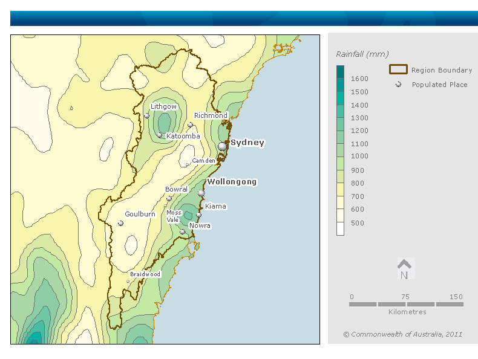Click the Bowral marker dot
The height and width of the screenshot is (359, 478).
coord(169,198)
